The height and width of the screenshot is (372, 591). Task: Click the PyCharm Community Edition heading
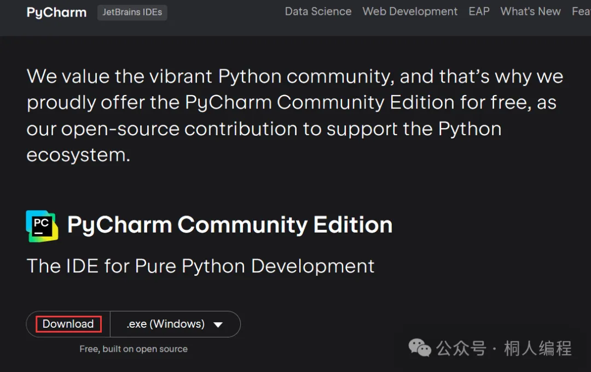click(x=230, y=225)
